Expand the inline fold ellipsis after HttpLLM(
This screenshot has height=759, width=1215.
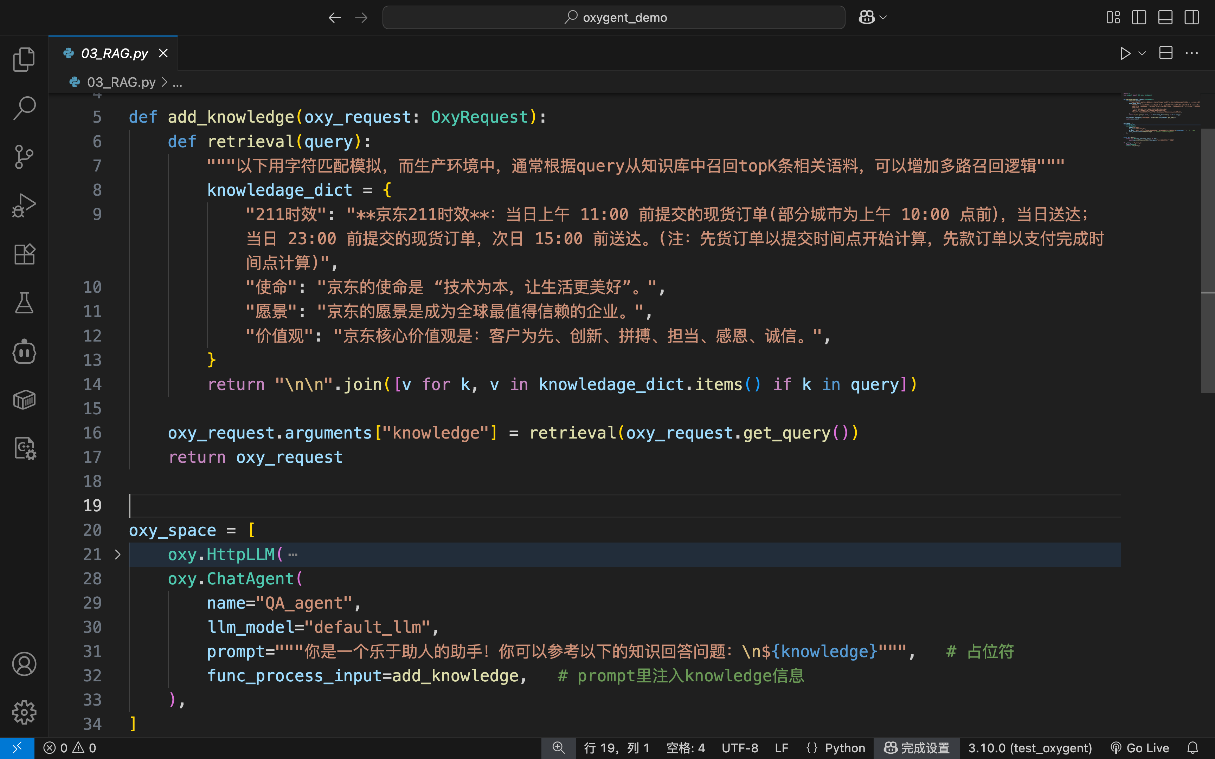tap(293, 555)
